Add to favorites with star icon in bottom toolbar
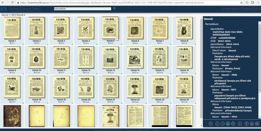 [x=257, y=124]
